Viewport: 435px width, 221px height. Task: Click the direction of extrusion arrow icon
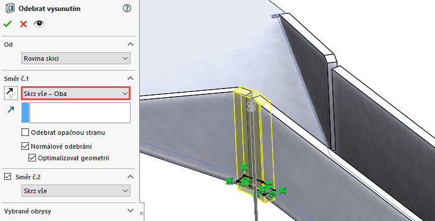(x=11, y=110)
